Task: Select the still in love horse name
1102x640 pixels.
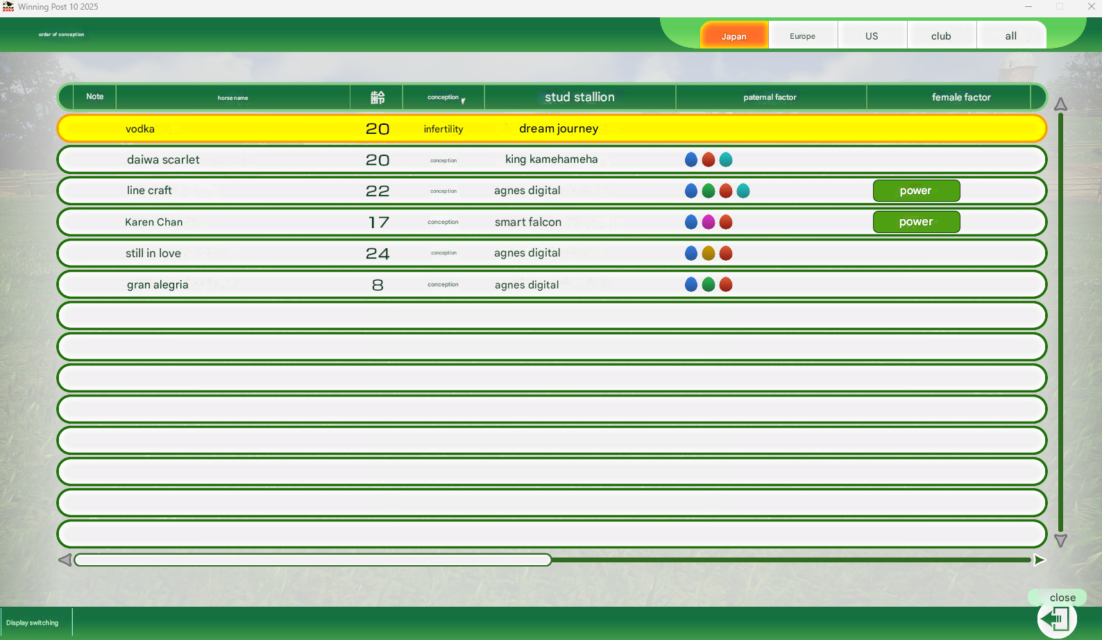Action: tap(153, 253)
